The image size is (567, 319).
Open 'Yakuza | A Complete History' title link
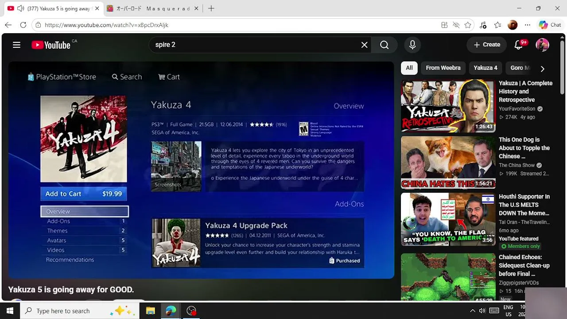pos(525,91)
